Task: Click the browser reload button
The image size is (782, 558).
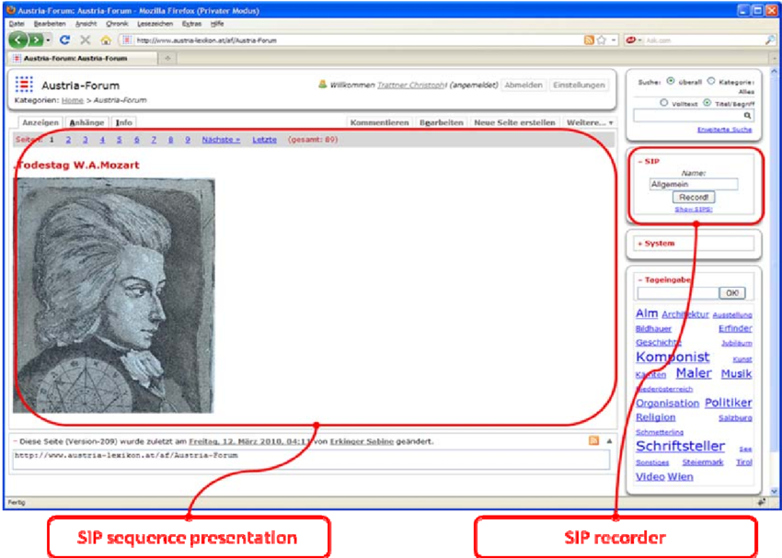Action: [x=64, y=40]
